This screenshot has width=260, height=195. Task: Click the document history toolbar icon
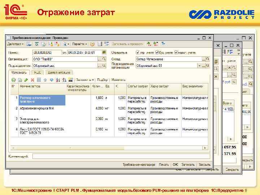(x=43, y=44)
